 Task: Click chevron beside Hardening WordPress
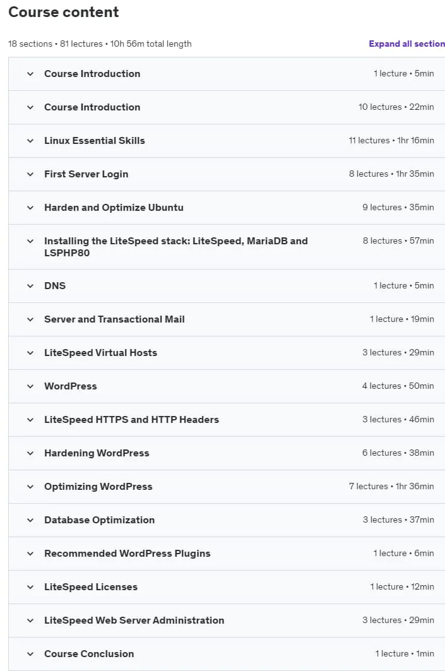(x=30, y=453)
